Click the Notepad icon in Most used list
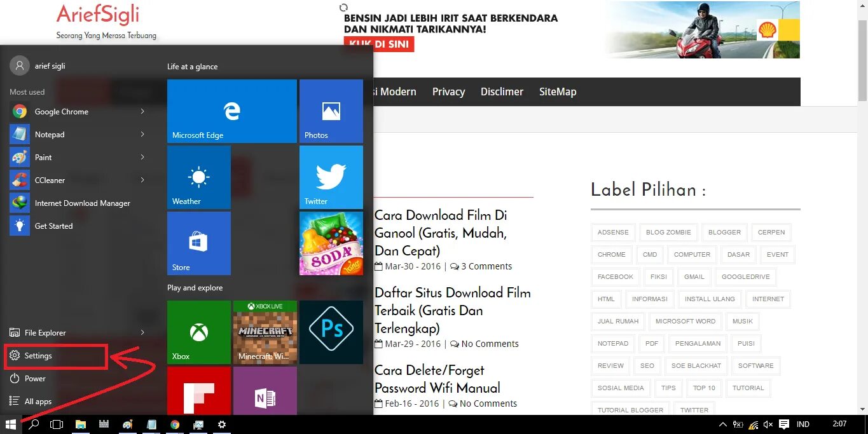The image size is (868, 434). pos(20,135)
